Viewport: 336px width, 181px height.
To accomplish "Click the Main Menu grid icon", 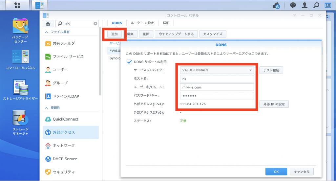I will coord(17,5).
